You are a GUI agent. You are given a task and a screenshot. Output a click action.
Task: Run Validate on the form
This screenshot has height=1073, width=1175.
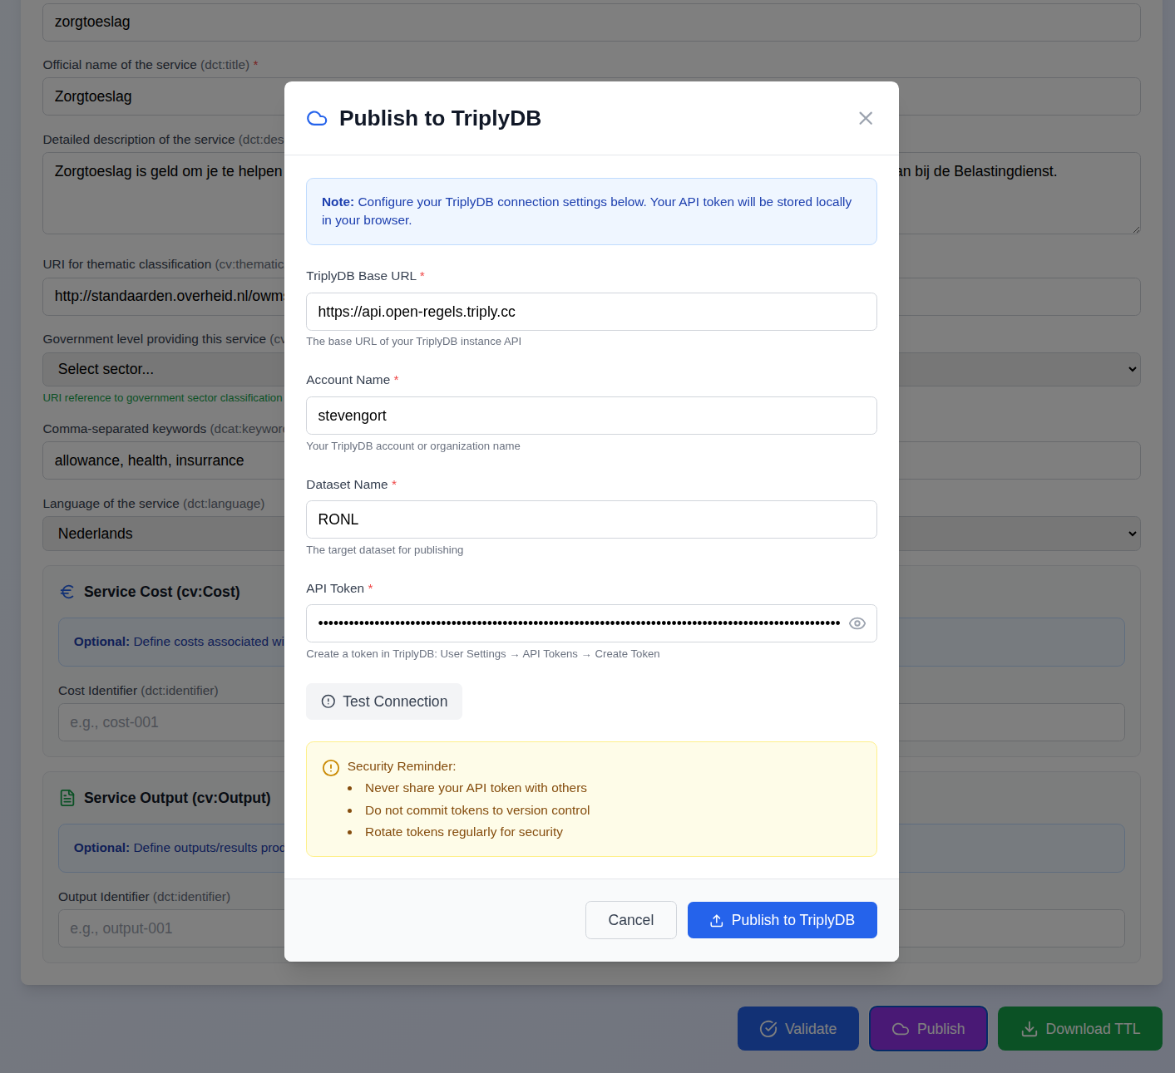click(x=797, y=1028)
